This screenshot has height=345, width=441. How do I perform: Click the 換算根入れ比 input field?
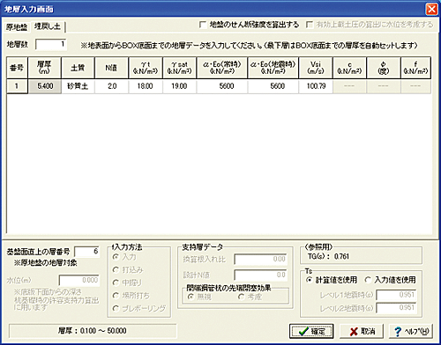[260, 259]
